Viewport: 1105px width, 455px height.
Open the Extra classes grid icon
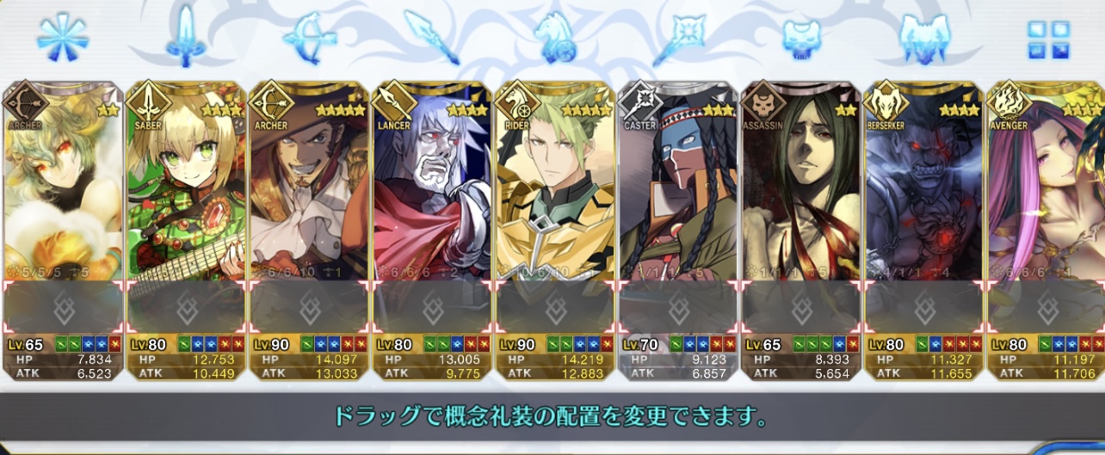(x=1048, y=40)
